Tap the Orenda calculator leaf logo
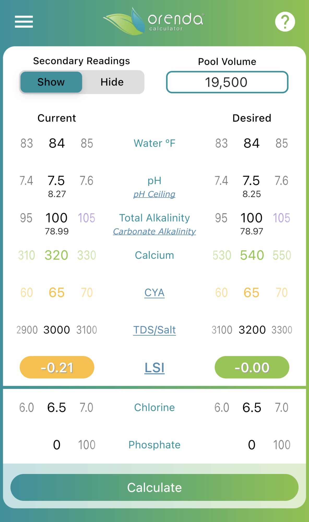Screen dimensions: 309x522 (154, 21)
